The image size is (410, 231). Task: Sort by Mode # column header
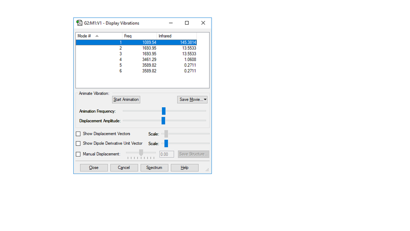99,36
